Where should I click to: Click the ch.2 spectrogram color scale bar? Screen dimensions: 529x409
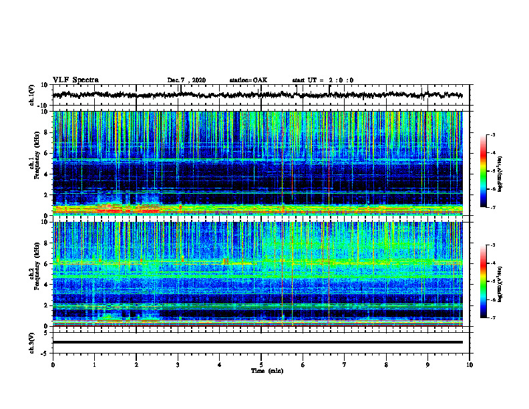tap(484, 281)
